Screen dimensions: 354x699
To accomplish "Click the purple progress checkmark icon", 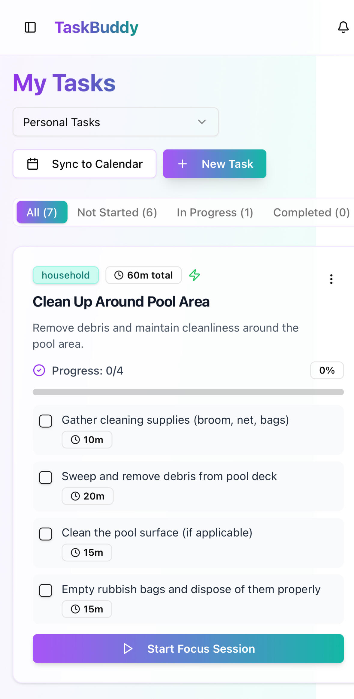I will (x=39, y=371).
